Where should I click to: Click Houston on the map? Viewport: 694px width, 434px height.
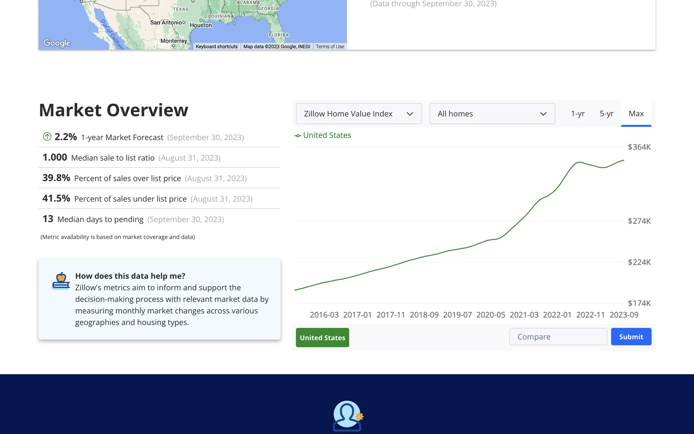201,25
